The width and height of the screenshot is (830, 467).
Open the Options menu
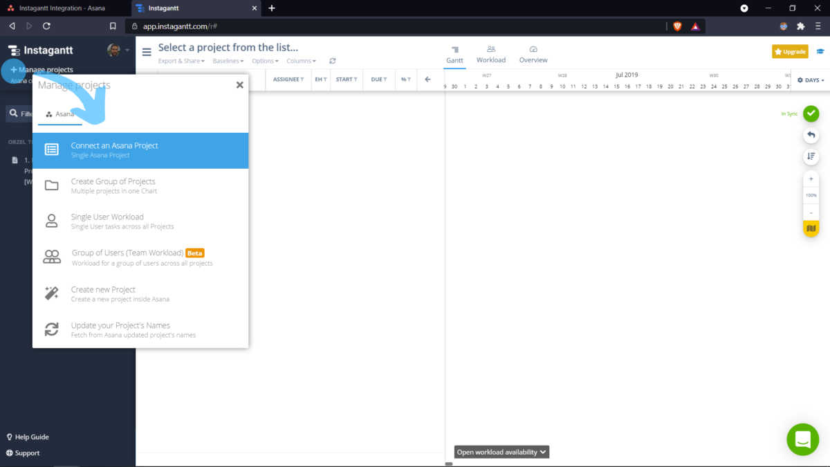[265, 60]
